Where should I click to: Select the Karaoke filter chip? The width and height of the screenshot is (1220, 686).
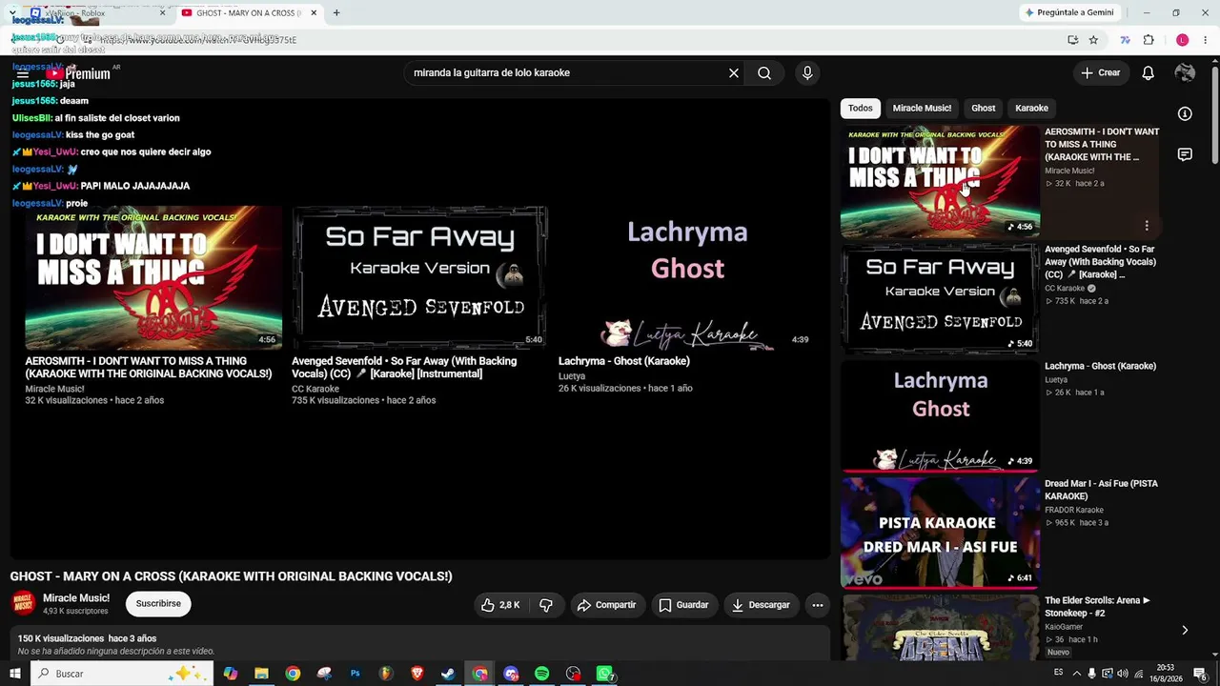(1031, 109)
